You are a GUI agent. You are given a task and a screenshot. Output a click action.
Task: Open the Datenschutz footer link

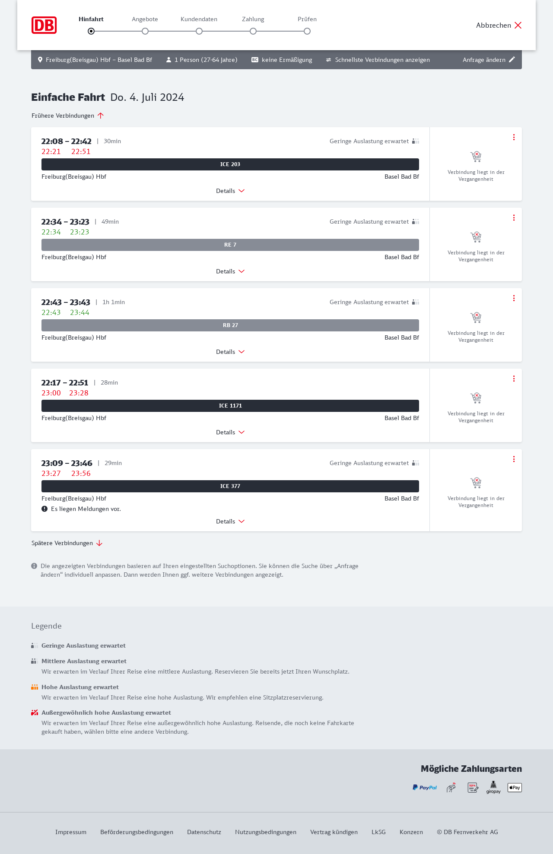[x=204, y=832]
